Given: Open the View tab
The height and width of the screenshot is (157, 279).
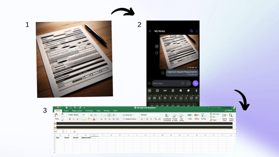Looking at the screenshot, I should pyautogui.click(x=115, y=111).
